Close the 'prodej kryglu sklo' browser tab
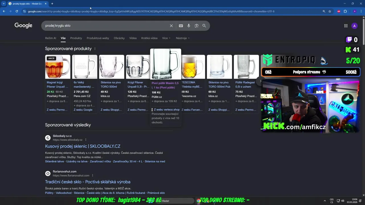365x205 pixels. tap(46, 4)
